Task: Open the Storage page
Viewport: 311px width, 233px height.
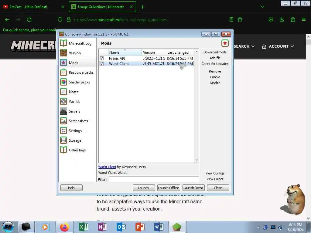Action: pyautogui.click(x=77, y=140)
